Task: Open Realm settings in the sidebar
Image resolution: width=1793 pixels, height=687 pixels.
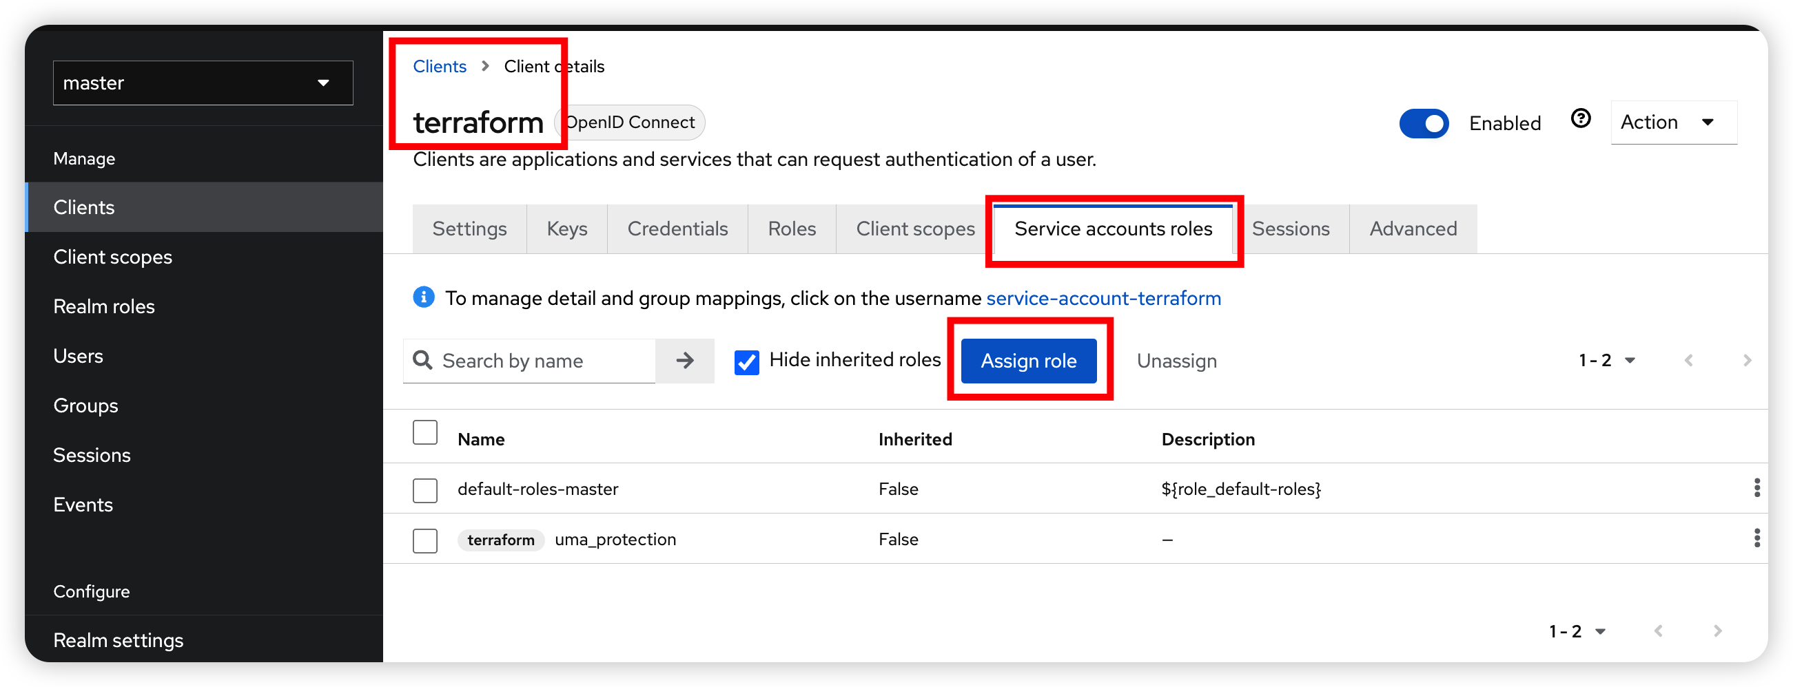Action: [203, 640]
